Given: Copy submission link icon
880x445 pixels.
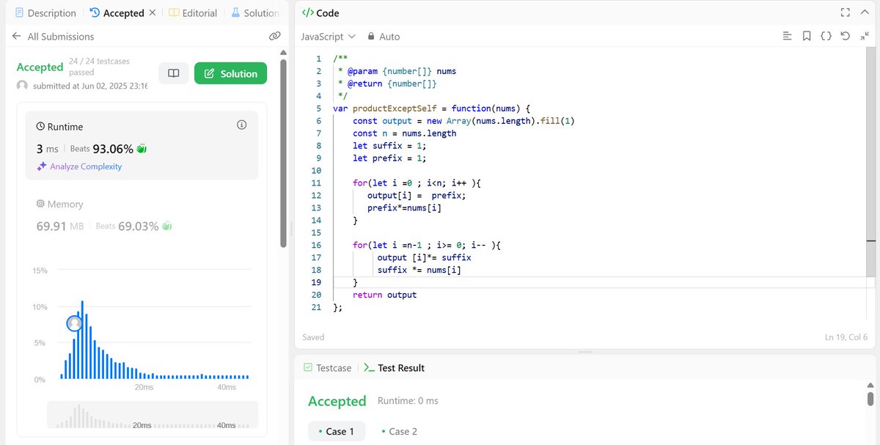Looking at the screenshot, I should click(x=275, y=36).
